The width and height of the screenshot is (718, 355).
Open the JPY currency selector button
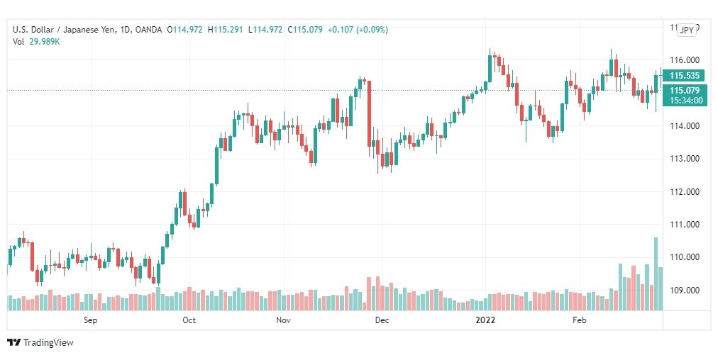click(x=687, y=30)
